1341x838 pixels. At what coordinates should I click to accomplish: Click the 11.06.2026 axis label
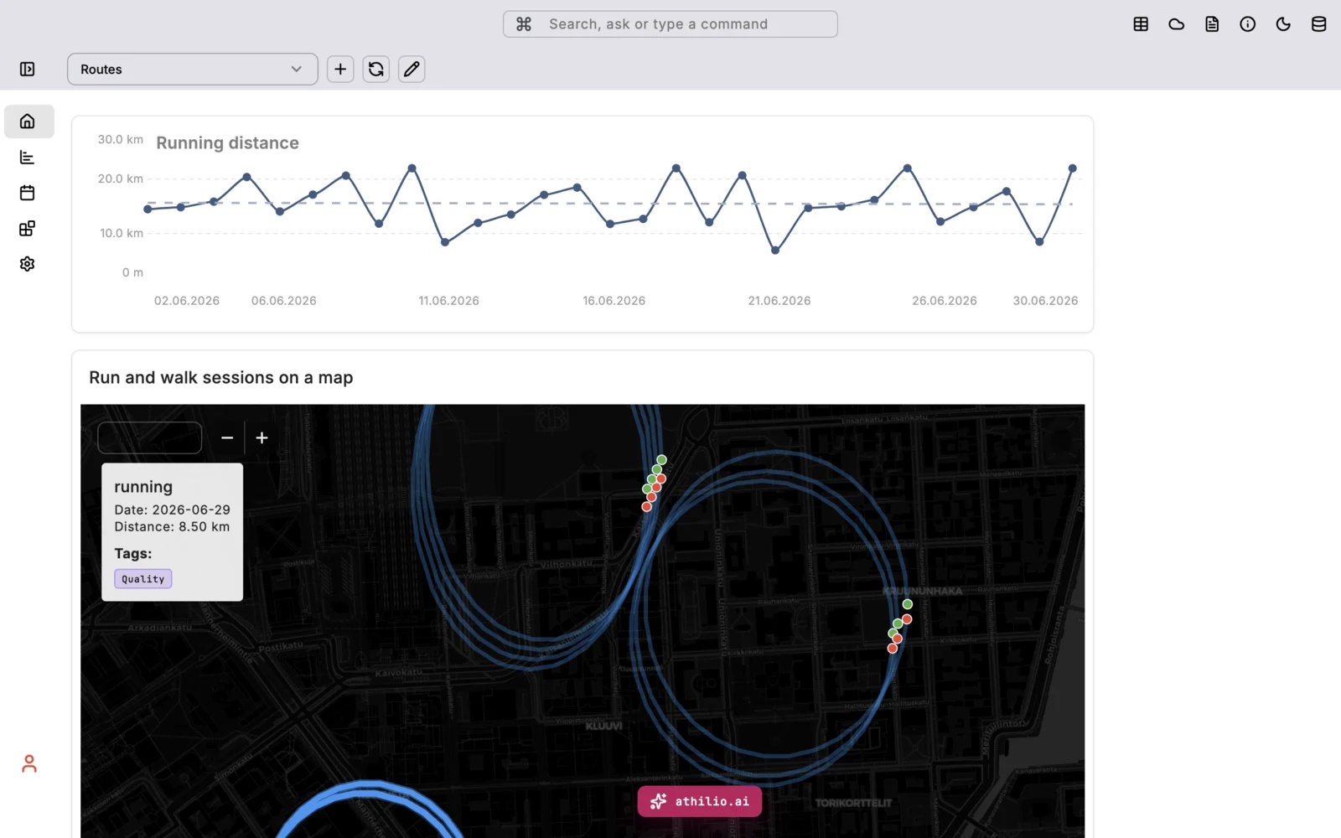coord(449,301)
